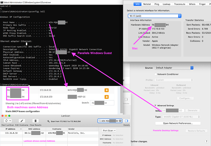Click LanScan green zoom button
The height and width of the screenshot is (146, 211).
click(x=9, y=116)
